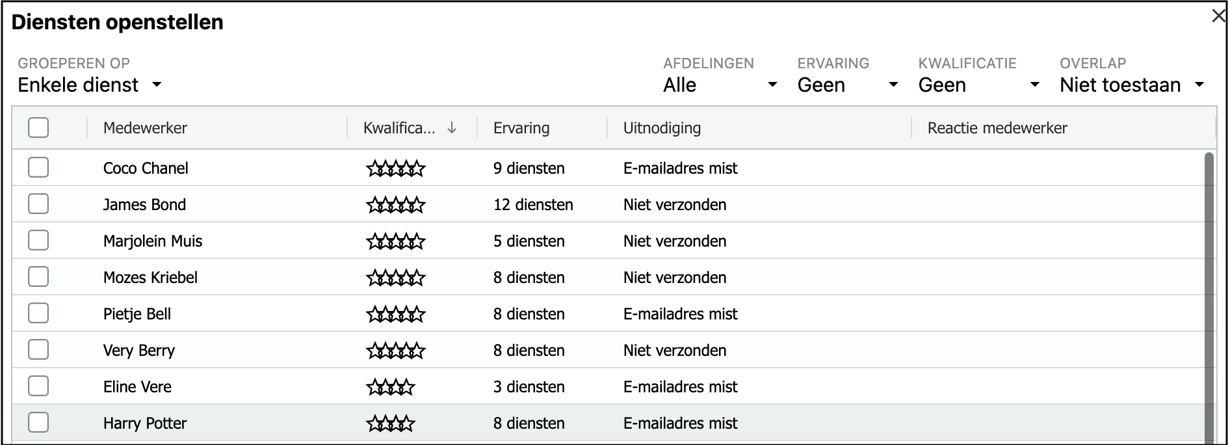Click Coco Chanel's qualification stars
Viewport: 1230px width, 445px height.
(x=395, y=169)
